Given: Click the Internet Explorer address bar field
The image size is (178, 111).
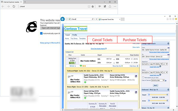Looking at the screenshot, I should click(81, 19).
